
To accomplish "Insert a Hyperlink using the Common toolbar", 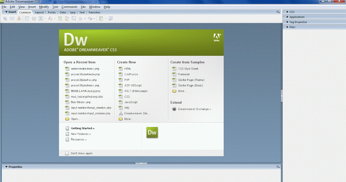I will coord(5,18).
